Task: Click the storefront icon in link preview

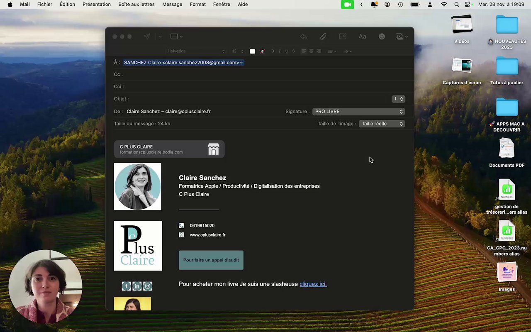Action: 213,149
